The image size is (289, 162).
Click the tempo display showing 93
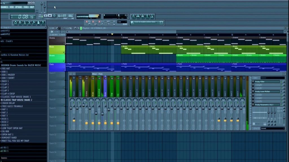62,16
